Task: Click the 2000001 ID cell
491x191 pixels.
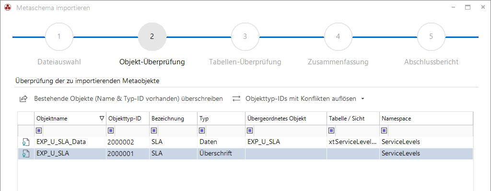Action: [128, 154]
